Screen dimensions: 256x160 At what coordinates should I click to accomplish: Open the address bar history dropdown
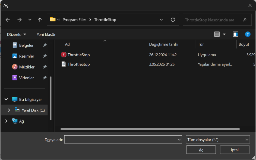point(161,20)
